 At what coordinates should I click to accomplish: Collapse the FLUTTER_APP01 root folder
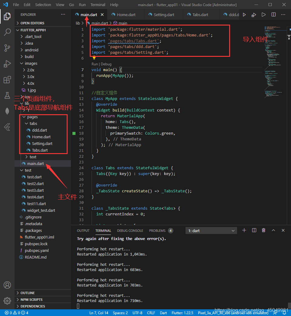pyautogui.click(x=43, y=30)
